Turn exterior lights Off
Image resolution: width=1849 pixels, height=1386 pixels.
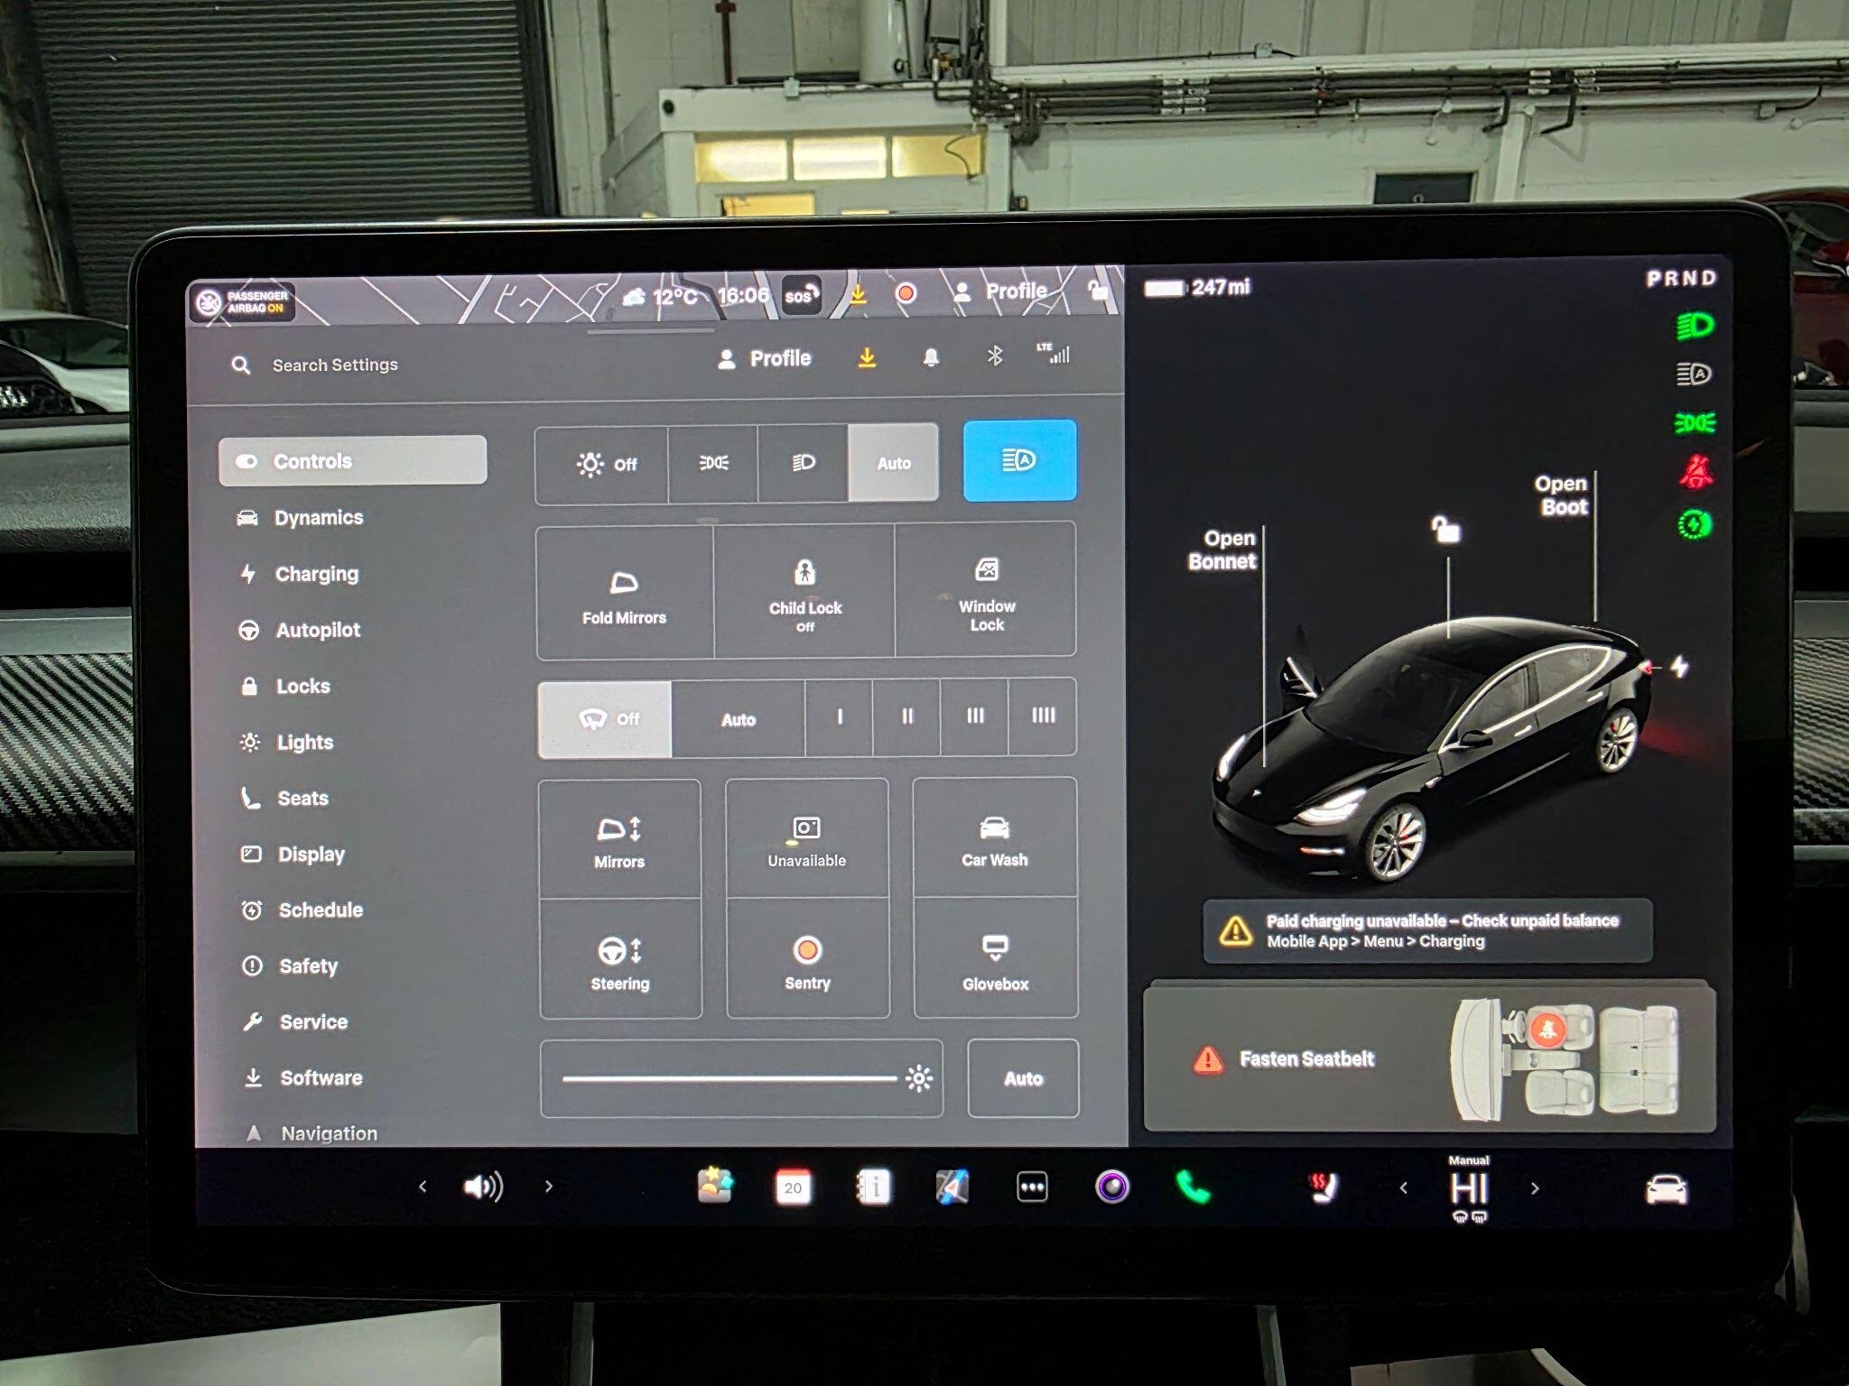coord(605,464)
